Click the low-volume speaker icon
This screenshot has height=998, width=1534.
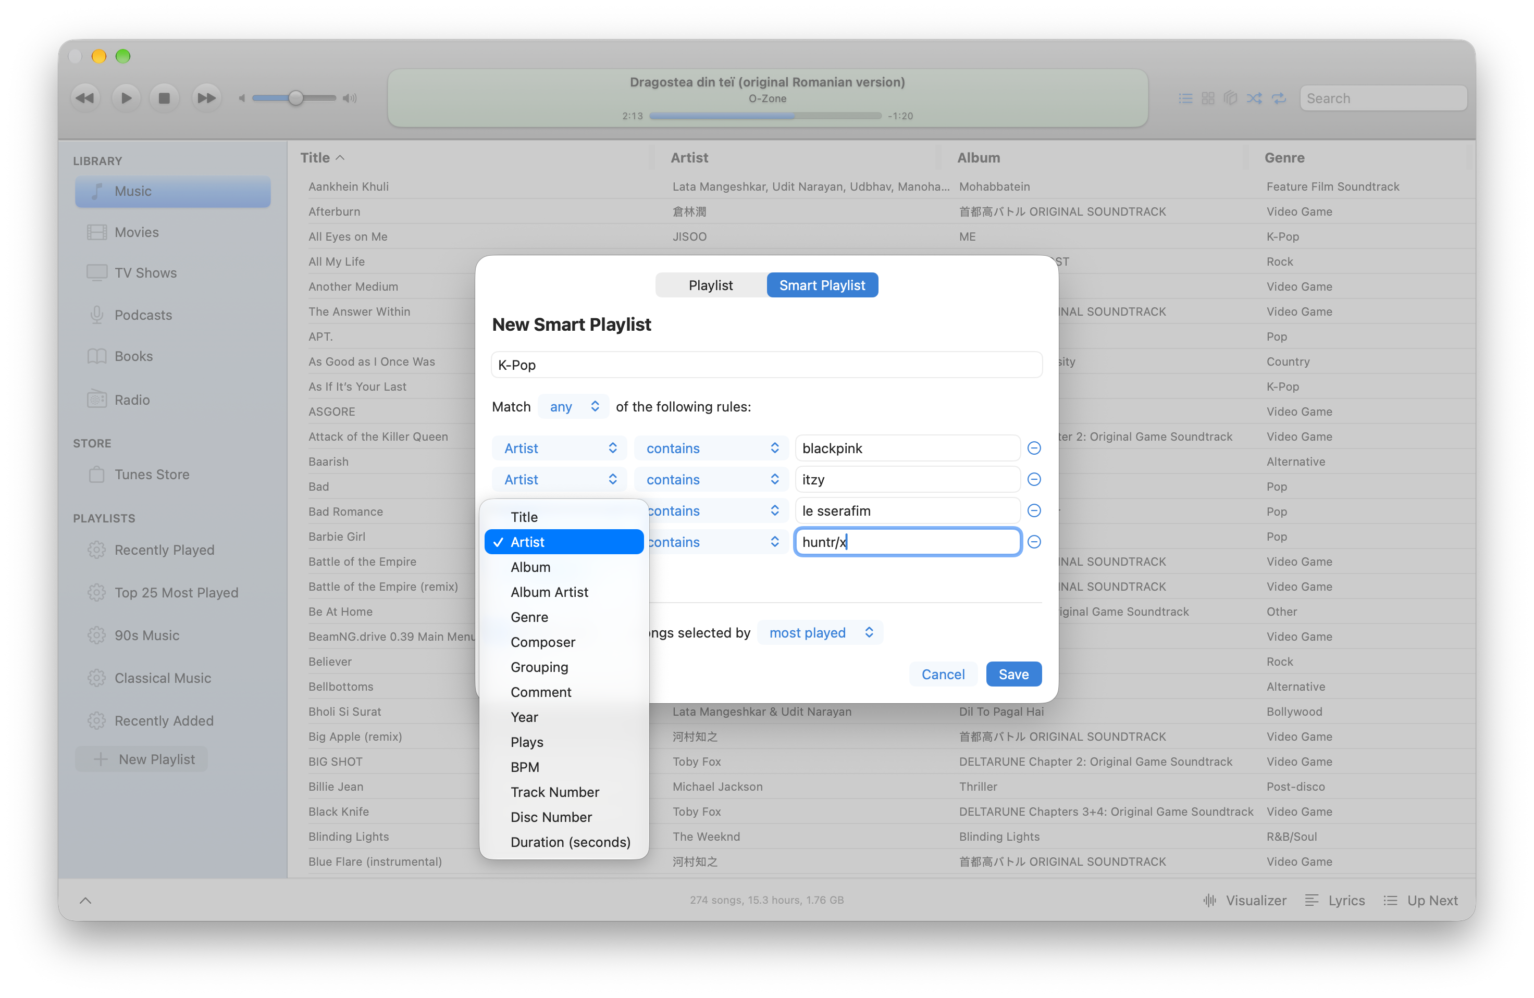coord(242,98)
